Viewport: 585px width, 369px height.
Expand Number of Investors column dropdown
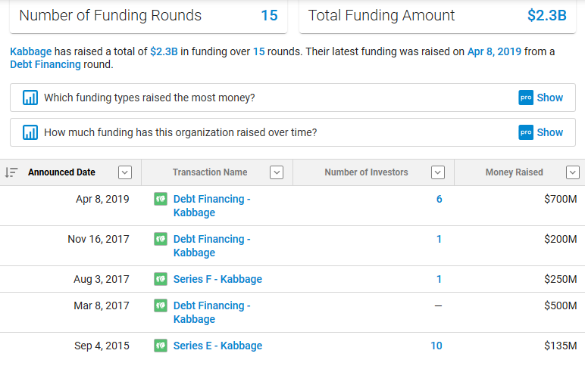437,172
